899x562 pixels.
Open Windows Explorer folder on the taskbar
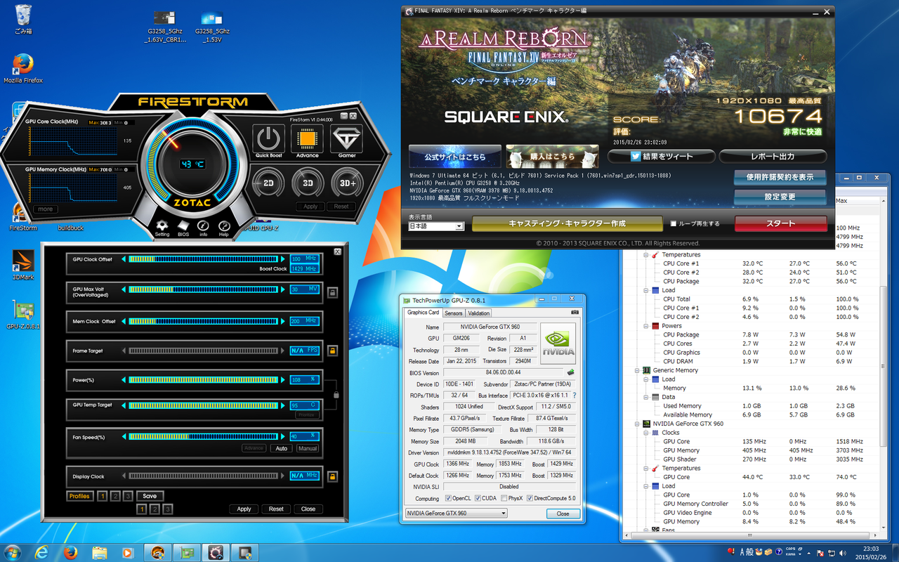pos(99,552)
